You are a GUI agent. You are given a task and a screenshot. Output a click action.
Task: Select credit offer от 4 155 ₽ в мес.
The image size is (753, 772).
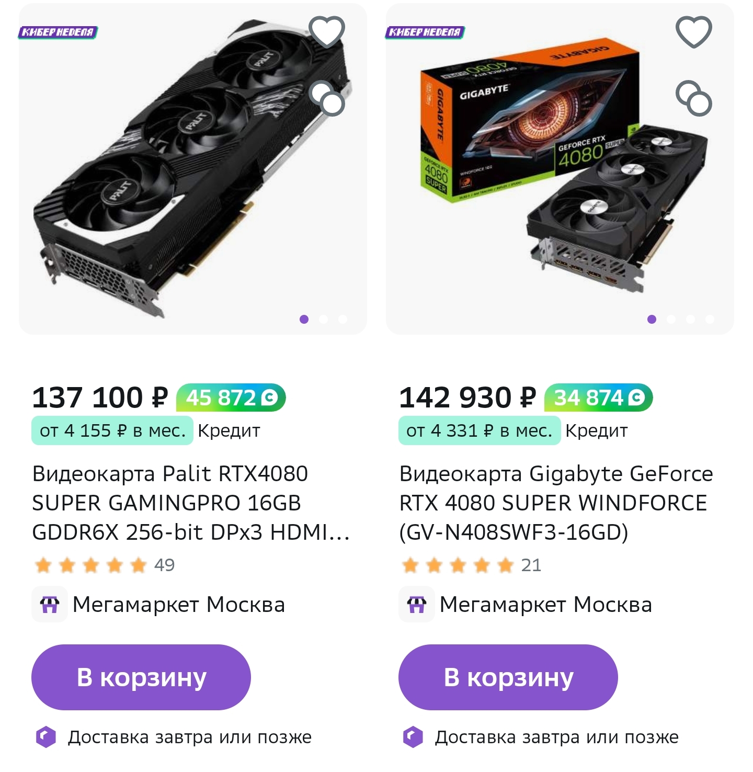112,430
